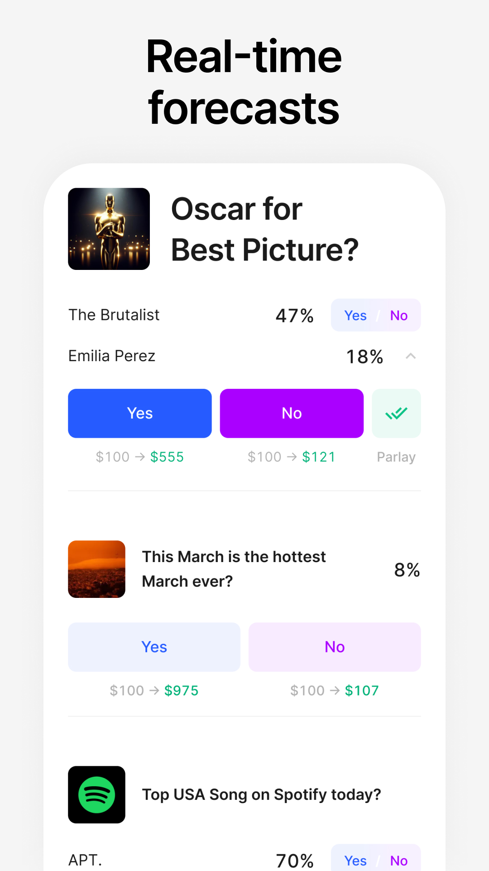Collapse the Emilia Perez chevron
Screen dimensions: 489x871
(411, 356)
